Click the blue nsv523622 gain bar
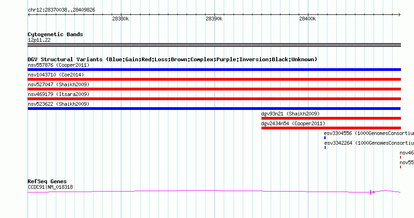The height and width of the screenshot is (218, 414). [214, 109]
